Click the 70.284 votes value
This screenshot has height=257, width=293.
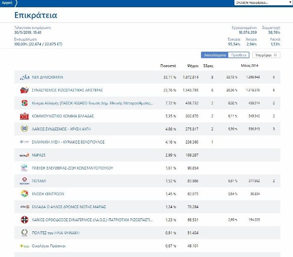pyautogui.click(x=193, y=207)
